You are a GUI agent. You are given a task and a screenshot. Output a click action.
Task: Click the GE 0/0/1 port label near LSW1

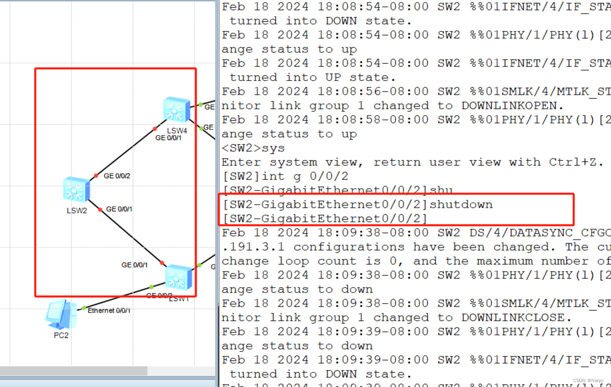[134, 265]
